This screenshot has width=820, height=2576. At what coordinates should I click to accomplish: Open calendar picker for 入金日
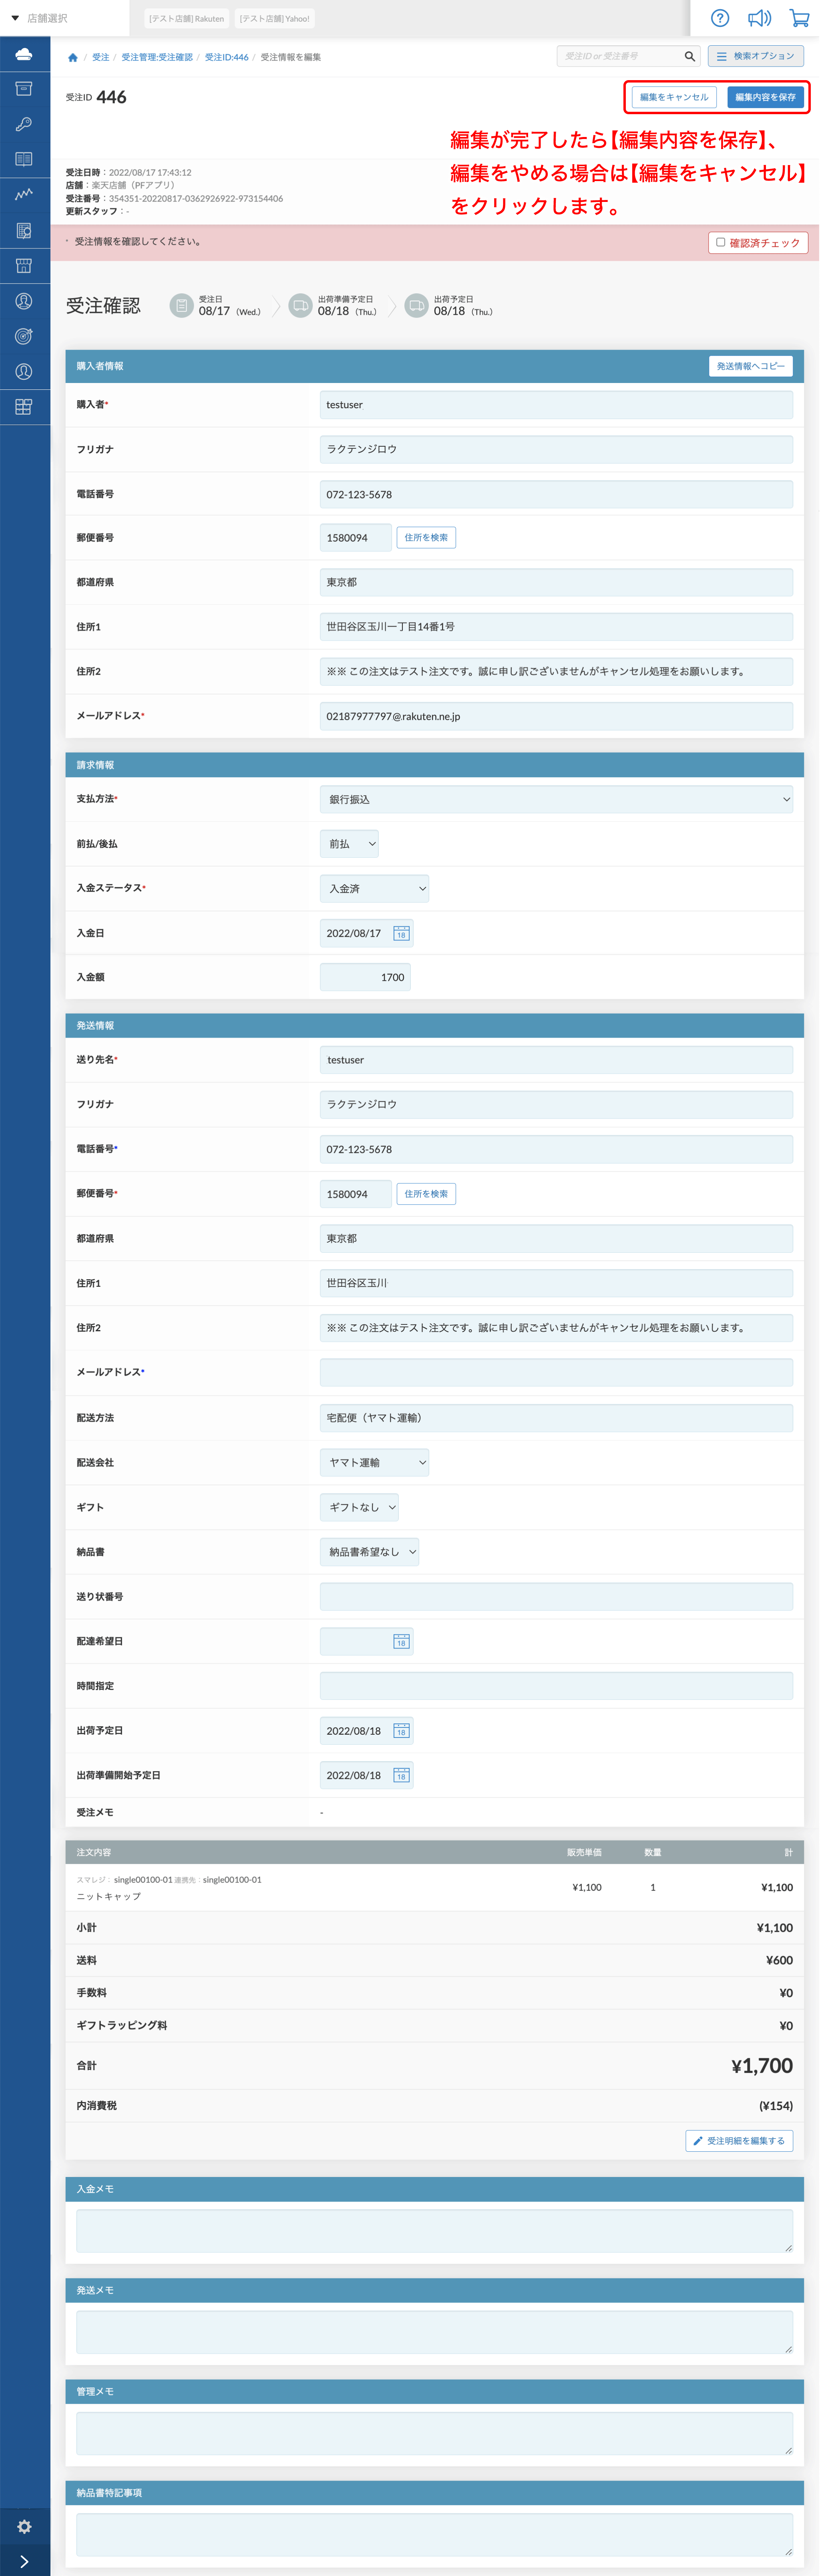point(401,933)
